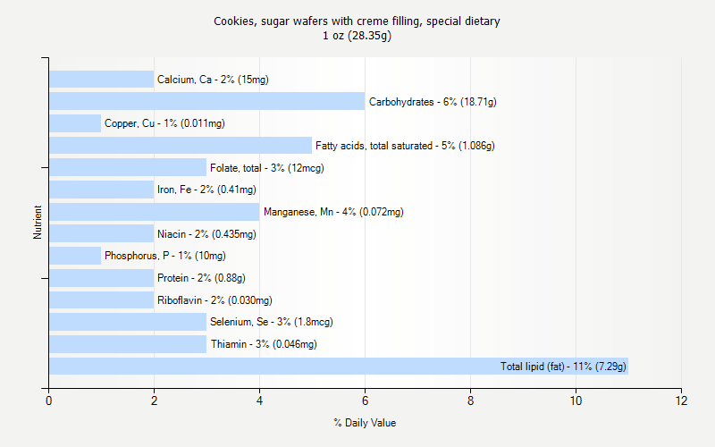Click the Total lipid (fat) bar

point(338,366)
